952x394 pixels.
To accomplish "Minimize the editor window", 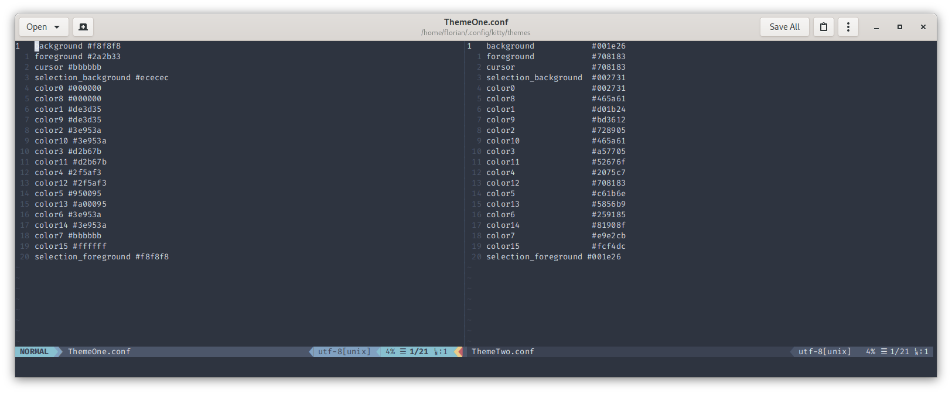I will [x=876, y=27].
